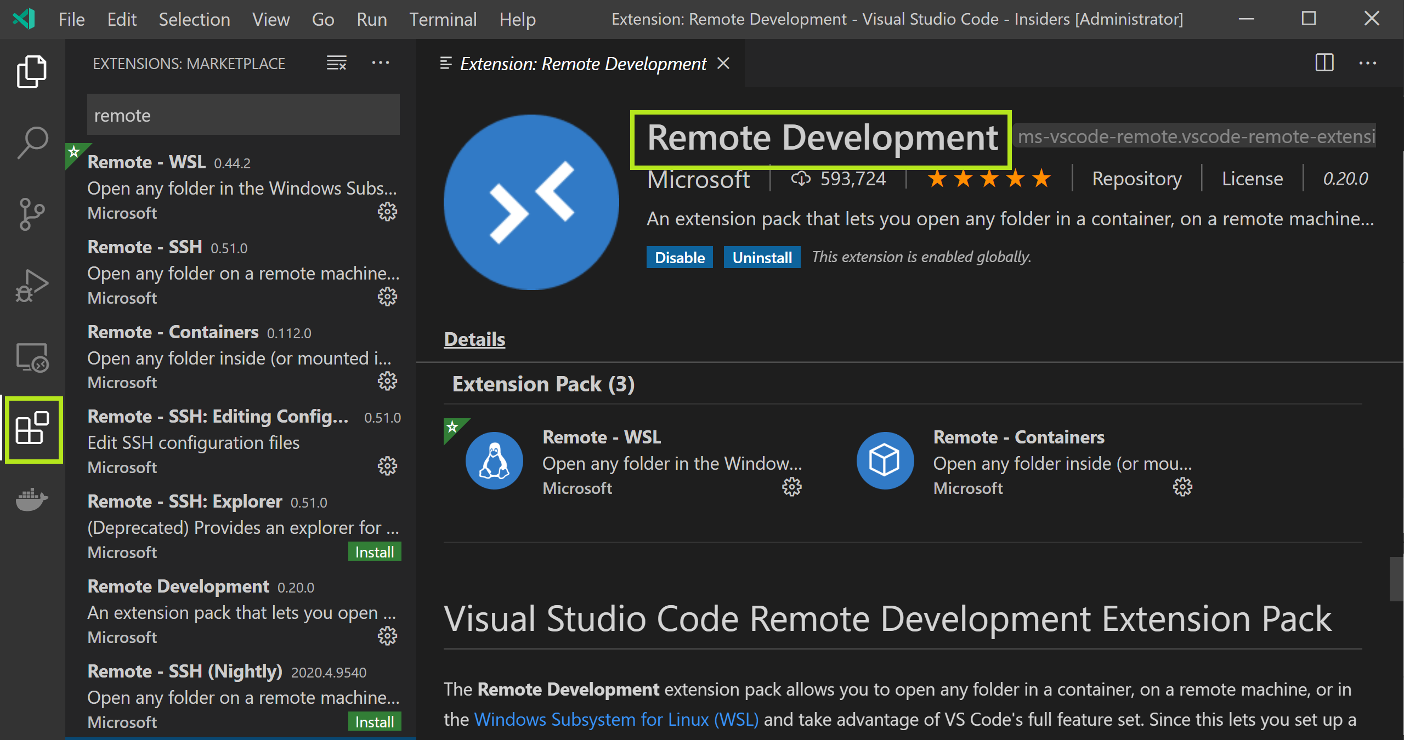Click the split editor right icon

tap(1324, 62)
